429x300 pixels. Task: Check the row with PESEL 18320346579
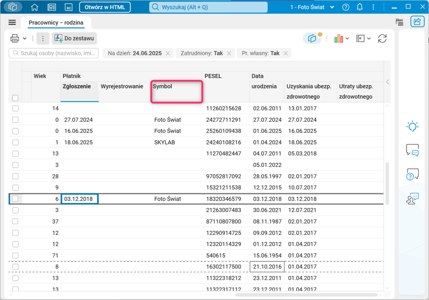[15, 199]
